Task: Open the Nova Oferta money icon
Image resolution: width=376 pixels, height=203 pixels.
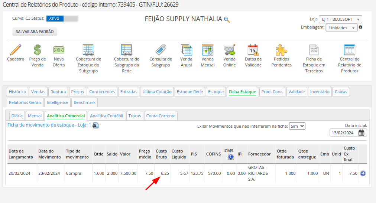Action: click(x=59, y=50)
